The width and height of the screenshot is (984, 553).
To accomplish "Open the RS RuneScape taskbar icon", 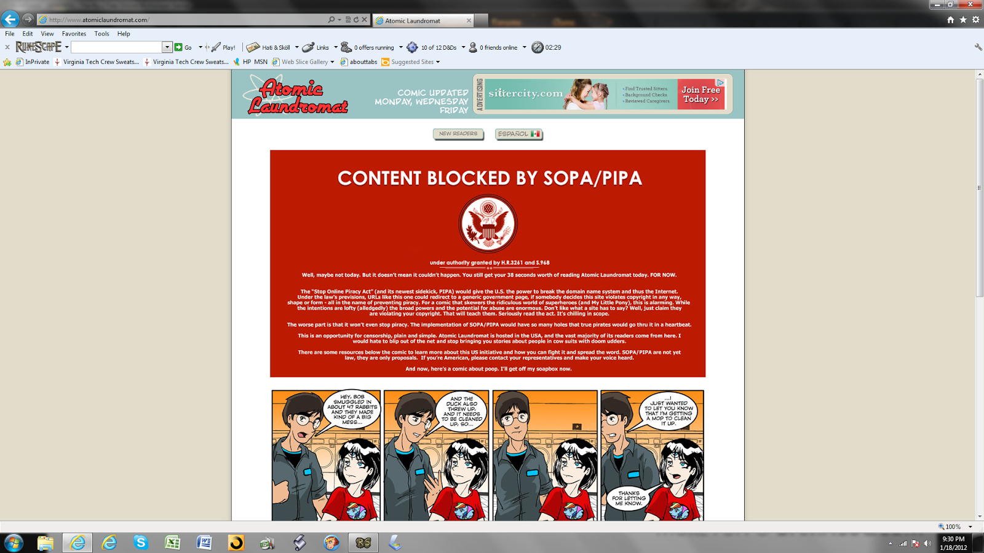I will (x=363, y=543).
